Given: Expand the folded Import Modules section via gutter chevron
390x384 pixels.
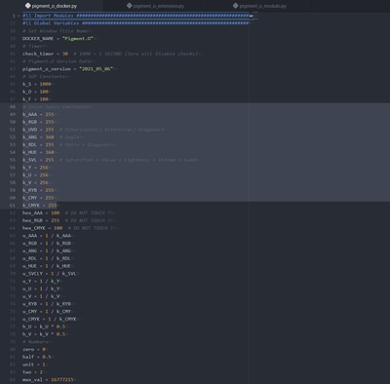Looking at the screenshot, I should pyautogui.click(x=19, y=16).
